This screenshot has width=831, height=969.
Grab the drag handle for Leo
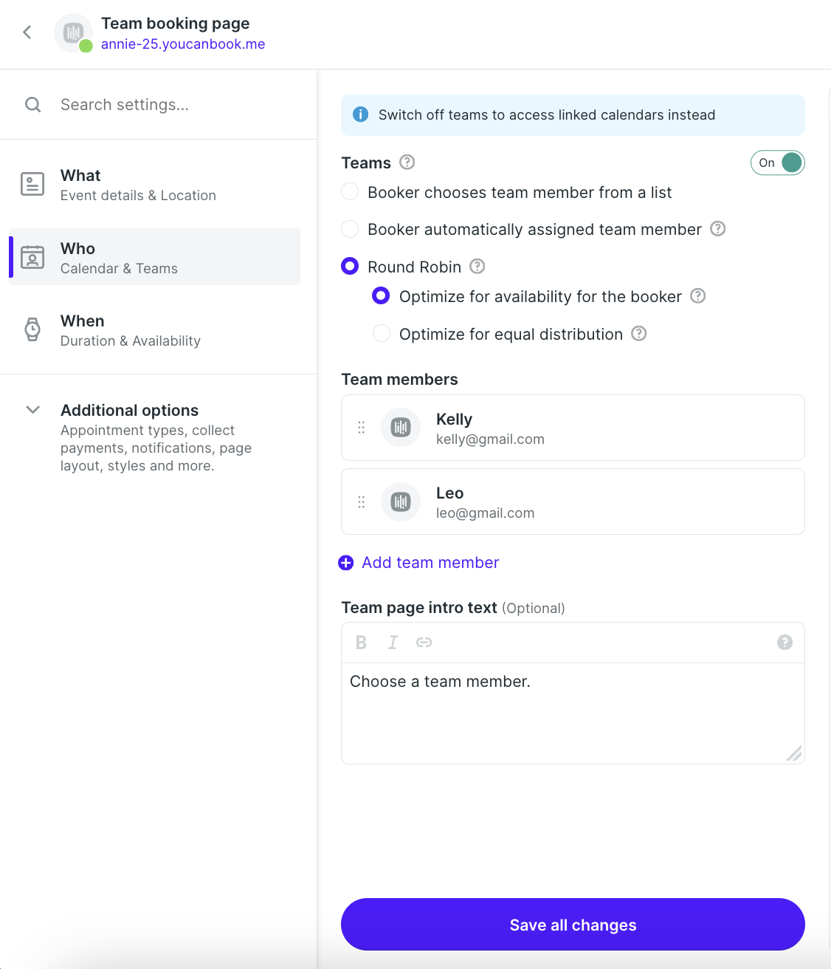(x=362, y=502)
